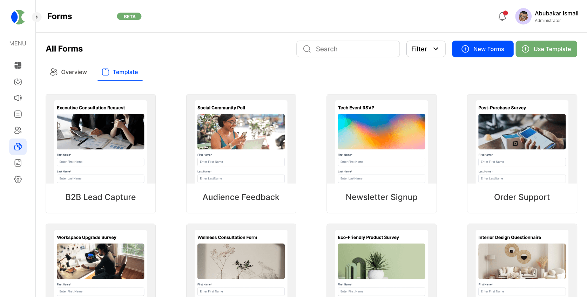Click the New Forms button
This screenshot has width=587, height=297.
(483, 49)
